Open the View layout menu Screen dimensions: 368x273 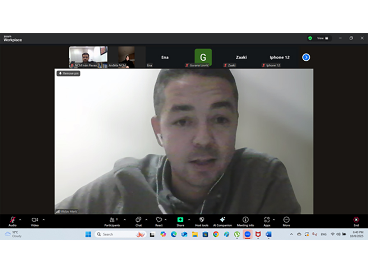322,38
